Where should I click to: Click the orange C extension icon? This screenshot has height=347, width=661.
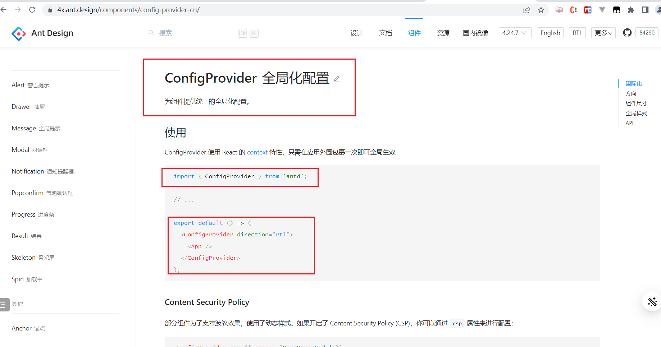(573, 10)
